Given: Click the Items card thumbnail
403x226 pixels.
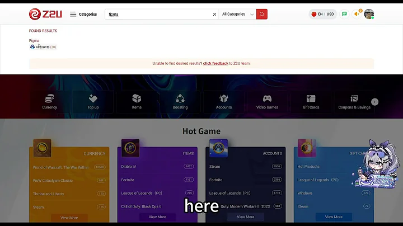Looking at the screenshot, I should point(130,148).
